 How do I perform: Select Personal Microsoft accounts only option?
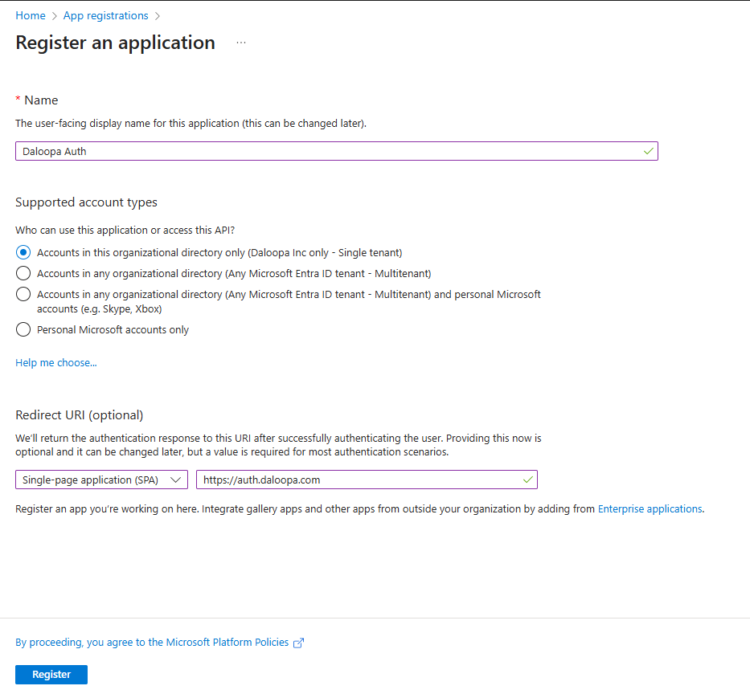coord(23,330)
